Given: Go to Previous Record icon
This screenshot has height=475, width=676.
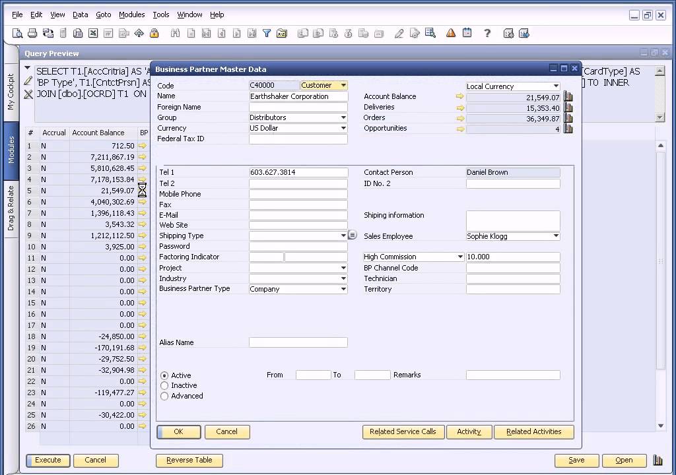Looking at the screenshot, I should [222, 33].
